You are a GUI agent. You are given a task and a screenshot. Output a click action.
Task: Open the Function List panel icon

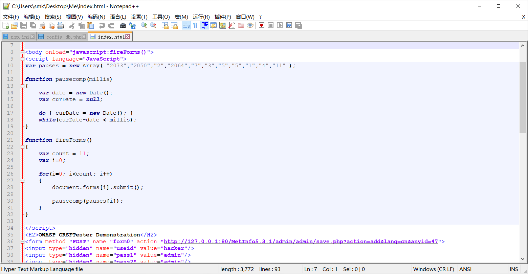point(232,25)
